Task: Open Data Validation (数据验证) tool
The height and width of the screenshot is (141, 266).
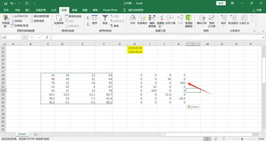Action: 161,21
